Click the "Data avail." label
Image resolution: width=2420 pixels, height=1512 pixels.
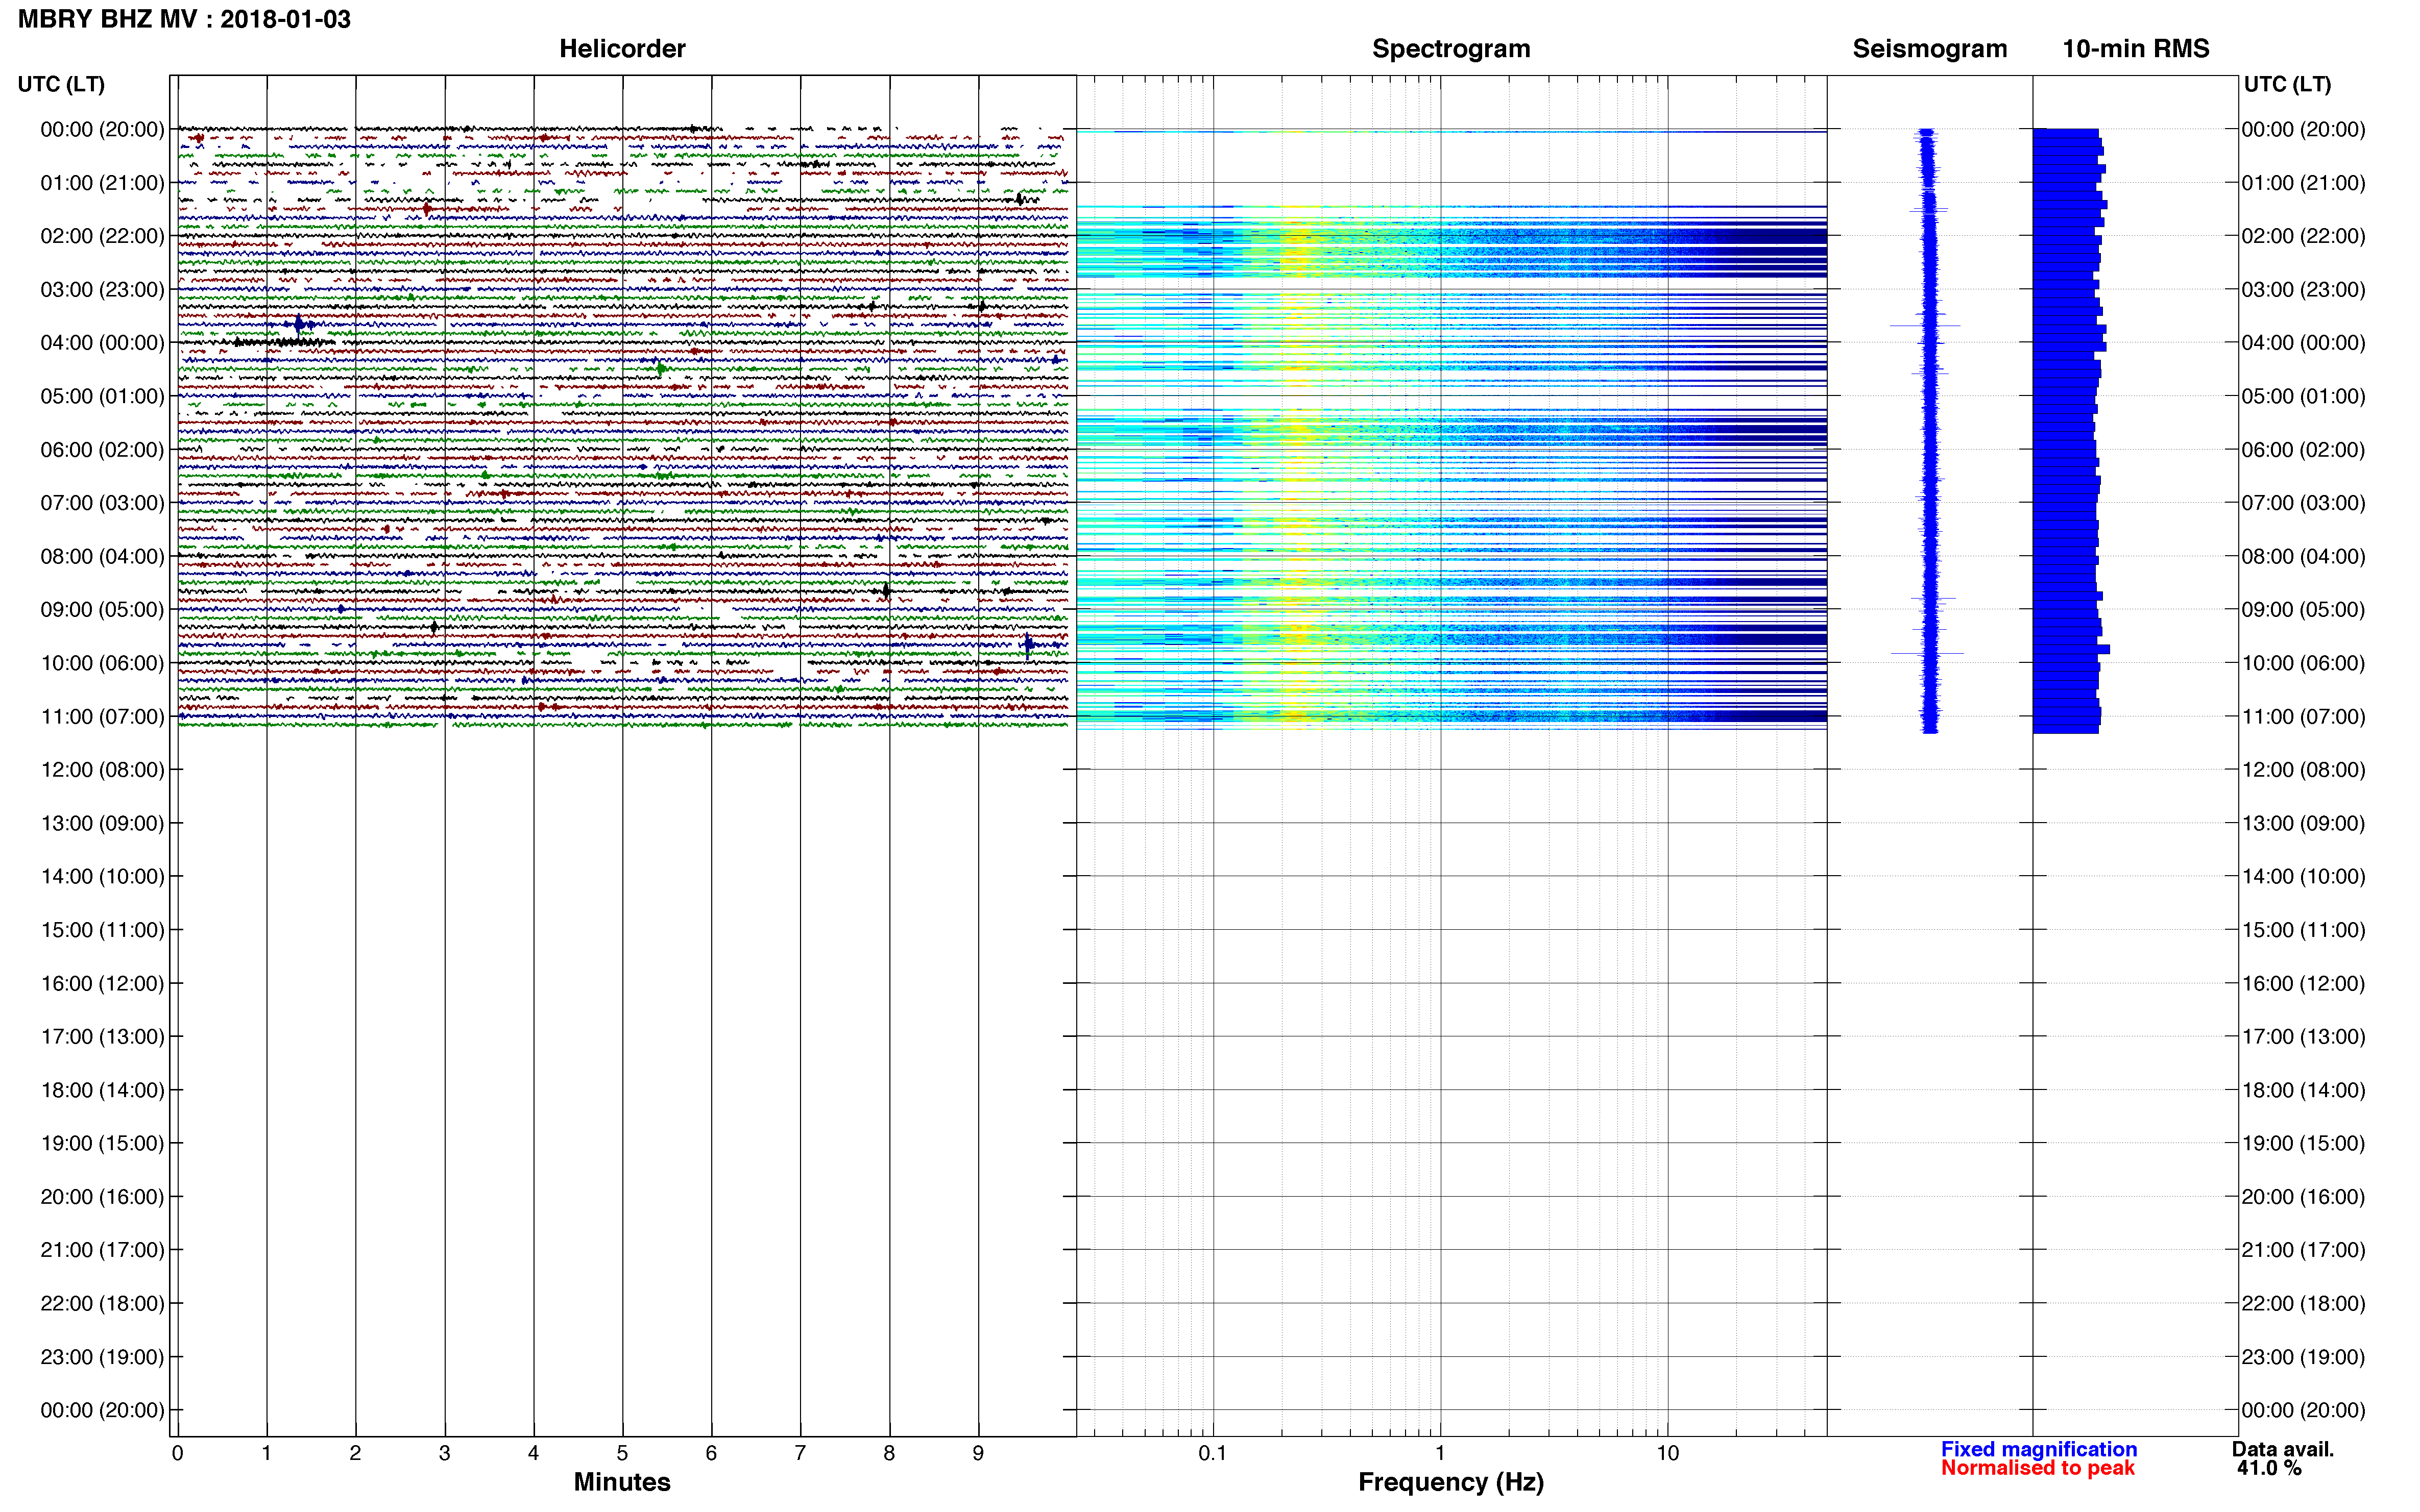pos(2283,1449)
